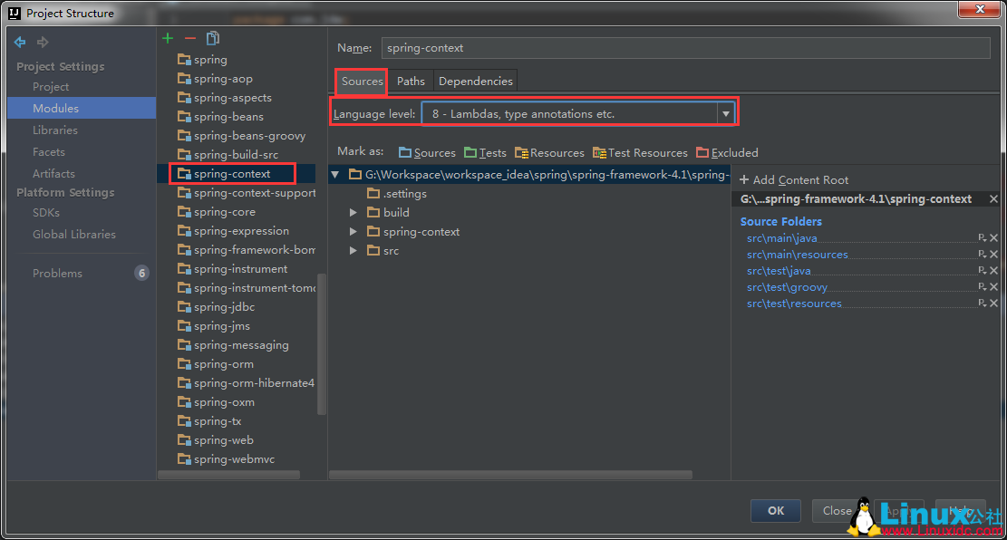
Task: Open the src\test\groovy source folder link
Action: tap(788, 287)
